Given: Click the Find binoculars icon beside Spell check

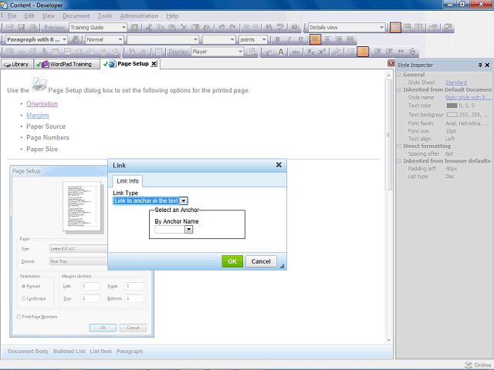Looking at the screenshot, I should [269, 28].
